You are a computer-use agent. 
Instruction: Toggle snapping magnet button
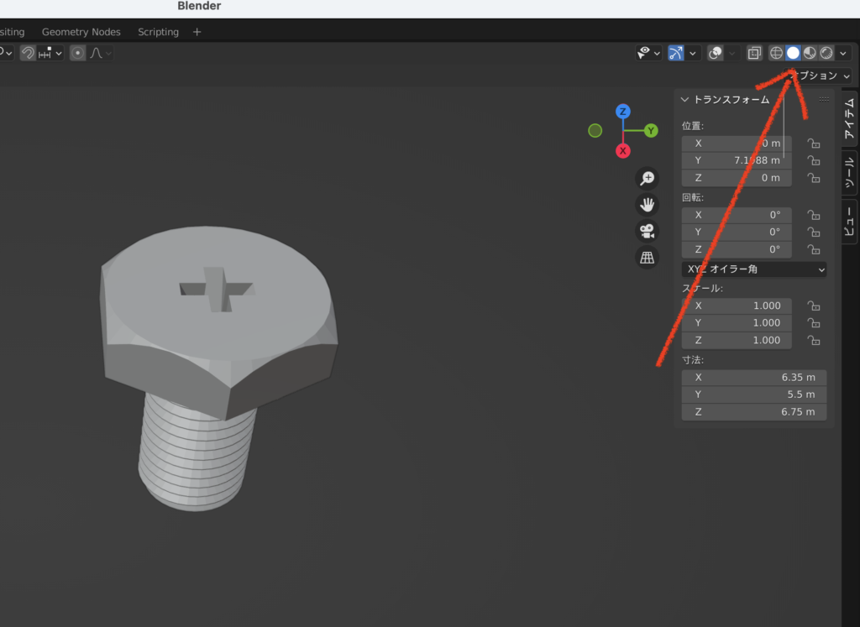point(29,53)
